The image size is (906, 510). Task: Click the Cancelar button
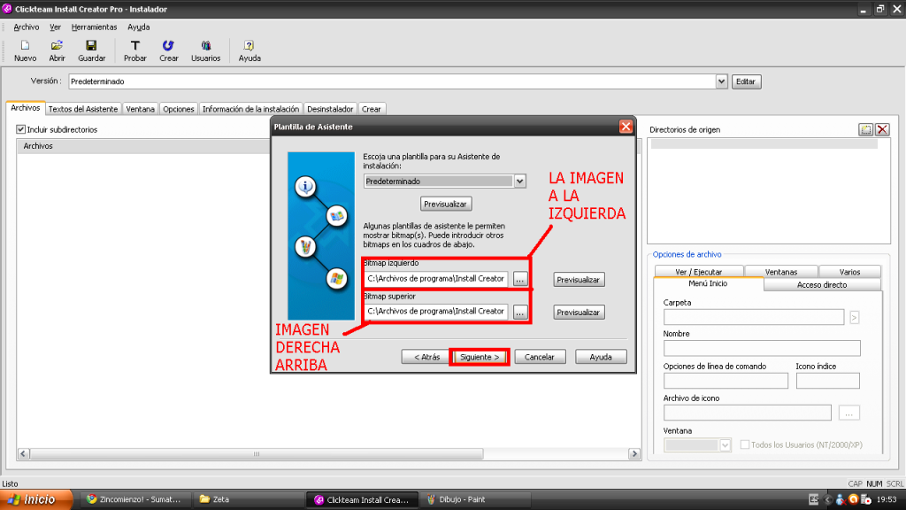(540, 358)
